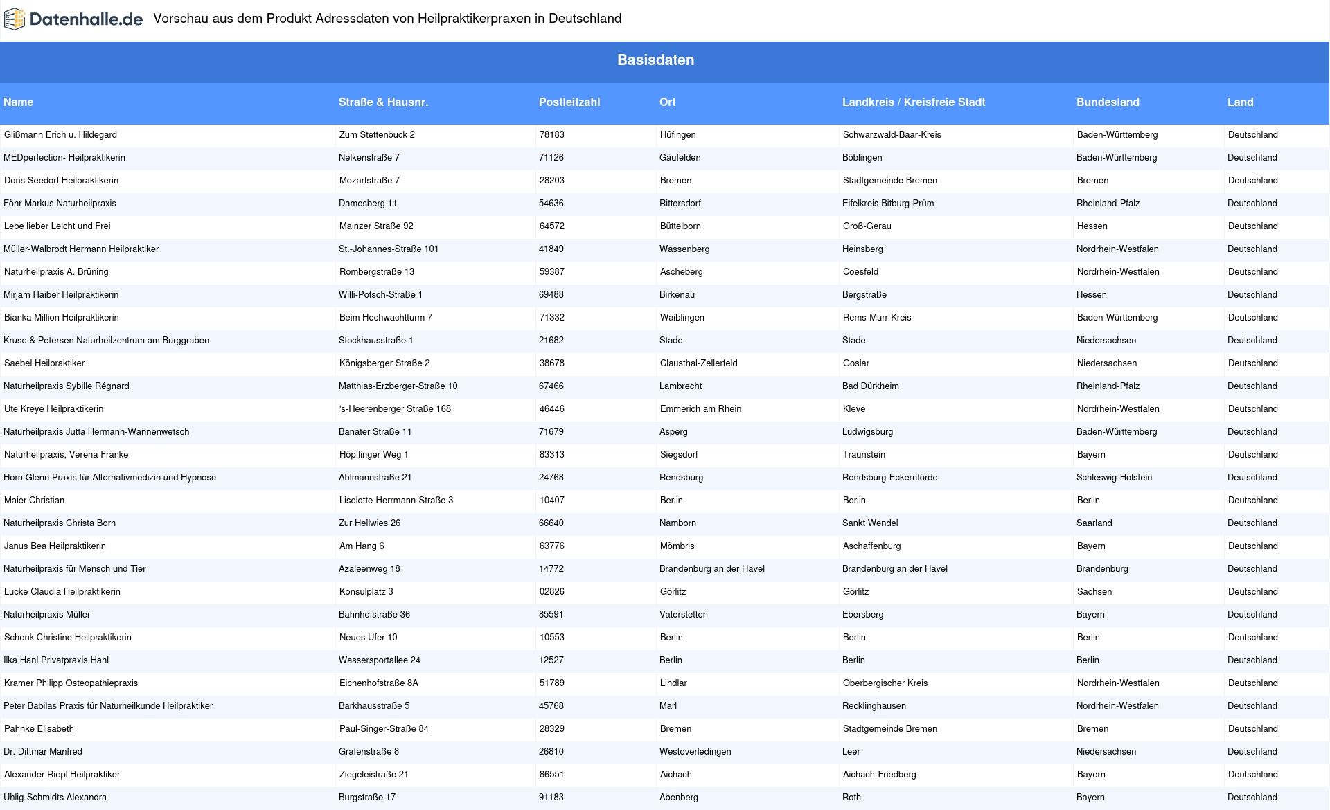Select district Oberbergischer Kreis
This screenshot has height=810, width=1330.
point(885,683)
